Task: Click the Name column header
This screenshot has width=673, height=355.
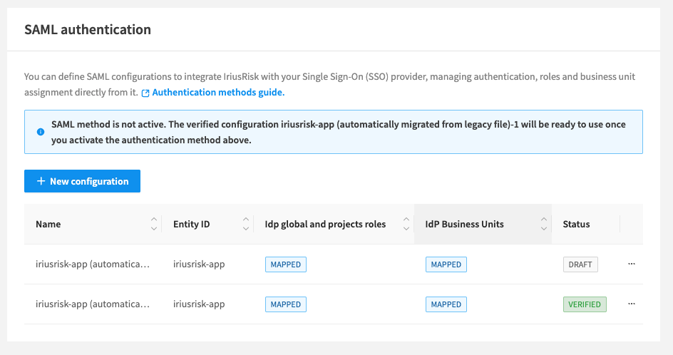Action: (48, 224)
